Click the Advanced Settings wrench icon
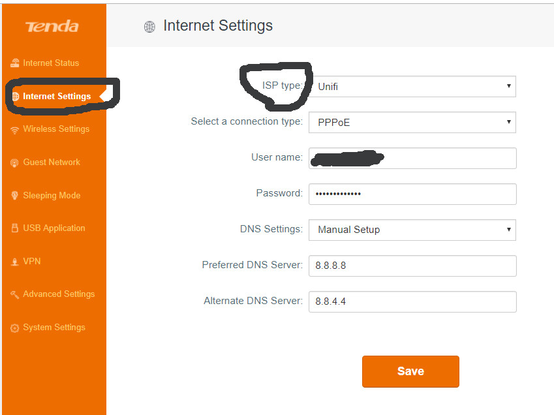The image size is (554, 415). click(15, 295)
